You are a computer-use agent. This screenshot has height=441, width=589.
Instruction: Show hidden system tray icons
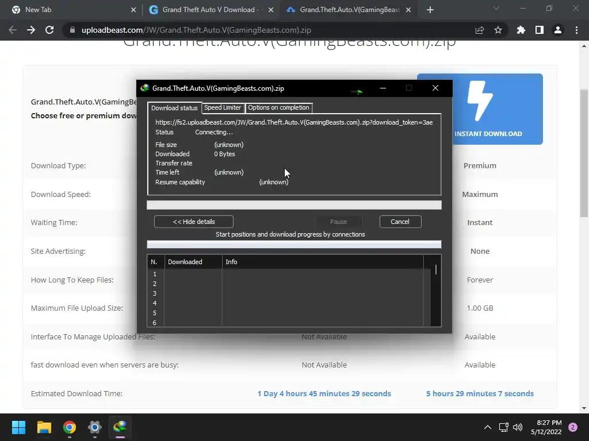[x=488, y=427]
